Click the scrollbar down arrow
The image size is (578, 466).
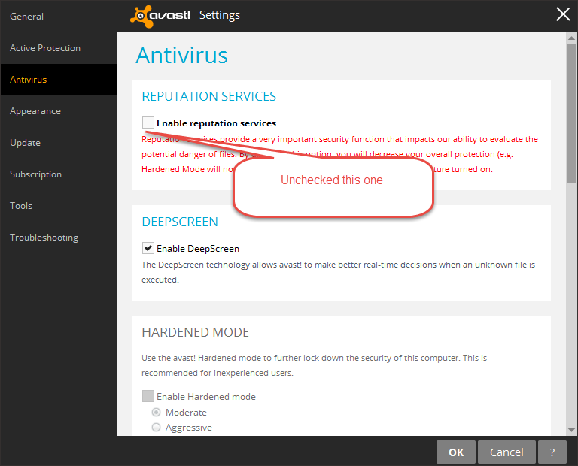tap(571, 430)
